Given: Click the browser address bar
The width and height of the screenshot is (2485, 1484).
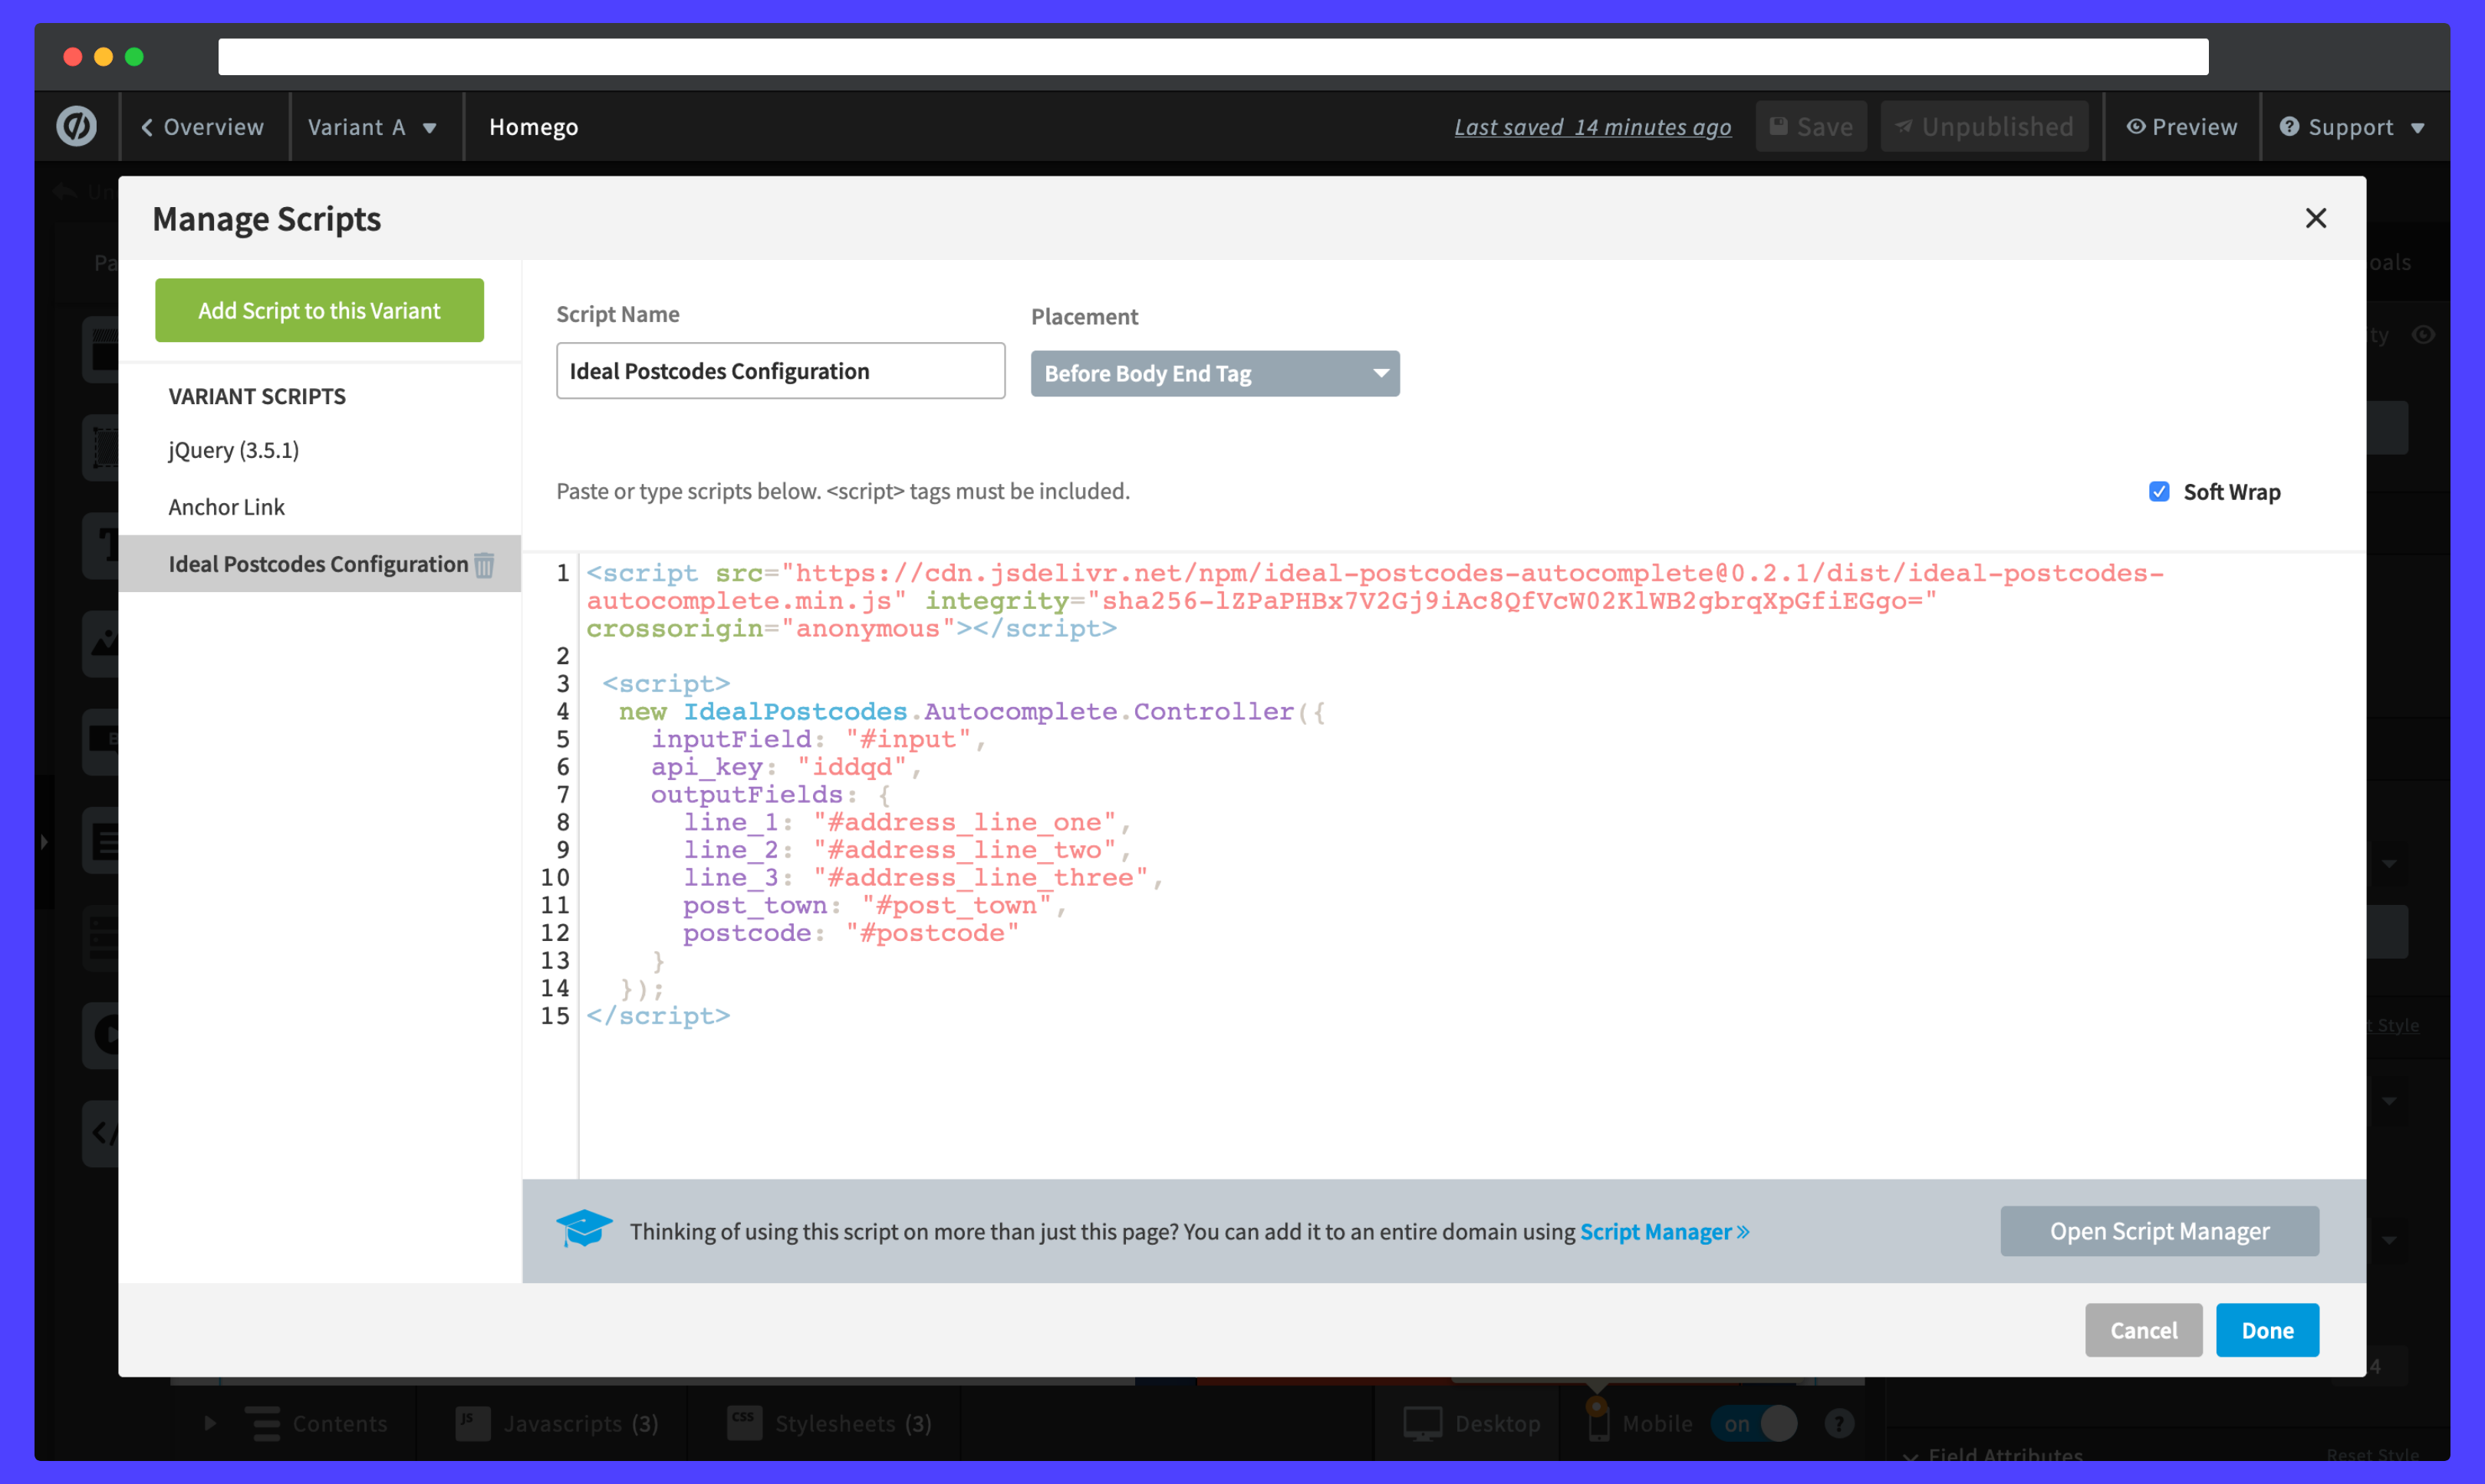Looking at the screenshot, I should [1213, 56].
